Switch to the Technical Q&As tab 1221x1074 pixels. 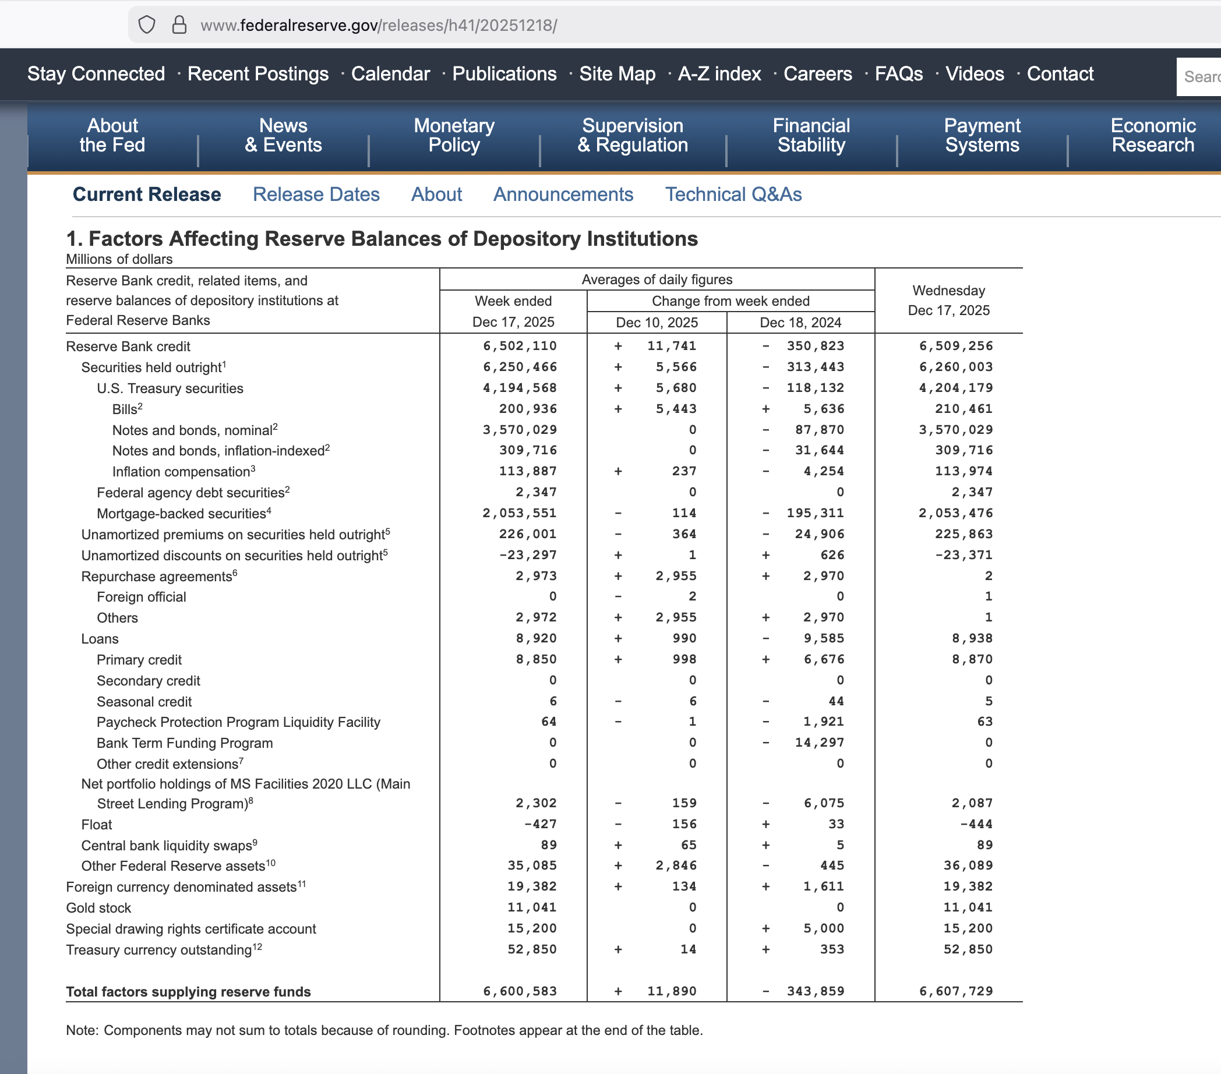click(x=733, y=195)
